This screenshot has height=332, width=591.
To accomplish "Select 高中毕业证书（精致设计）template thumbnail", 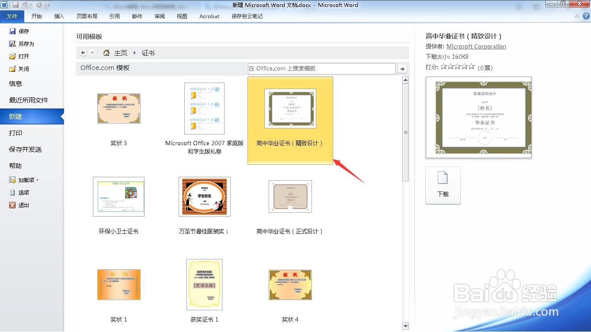I will coord(290,109).
